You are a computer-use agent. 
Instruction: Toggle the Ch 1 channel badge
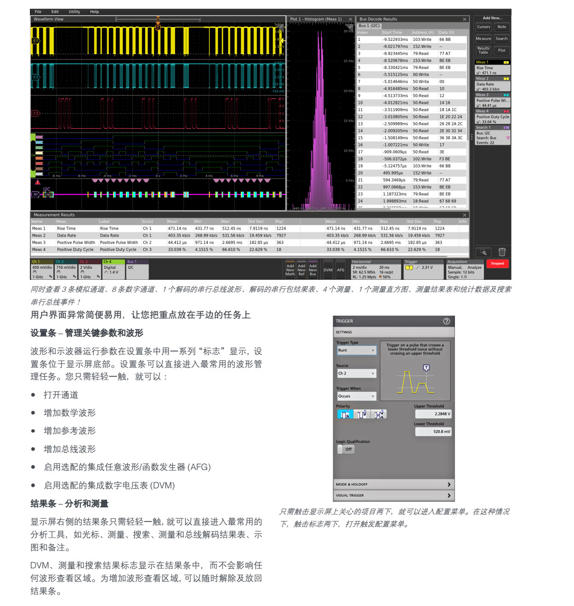tap(42, 269)
